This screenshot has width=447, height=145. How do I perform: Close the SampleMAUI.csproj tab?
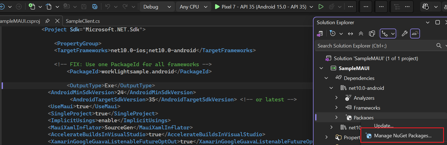[x=57, y=21]
